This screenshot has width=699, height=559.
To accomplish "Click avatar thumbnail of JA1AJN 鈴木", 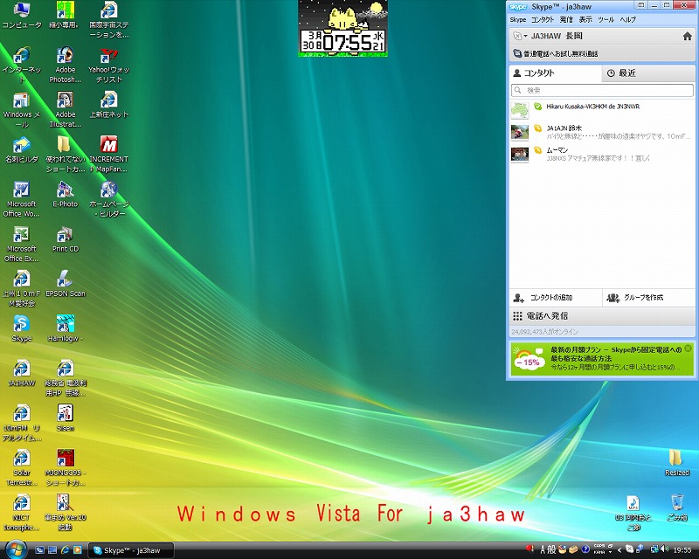I will coord(519,132).
